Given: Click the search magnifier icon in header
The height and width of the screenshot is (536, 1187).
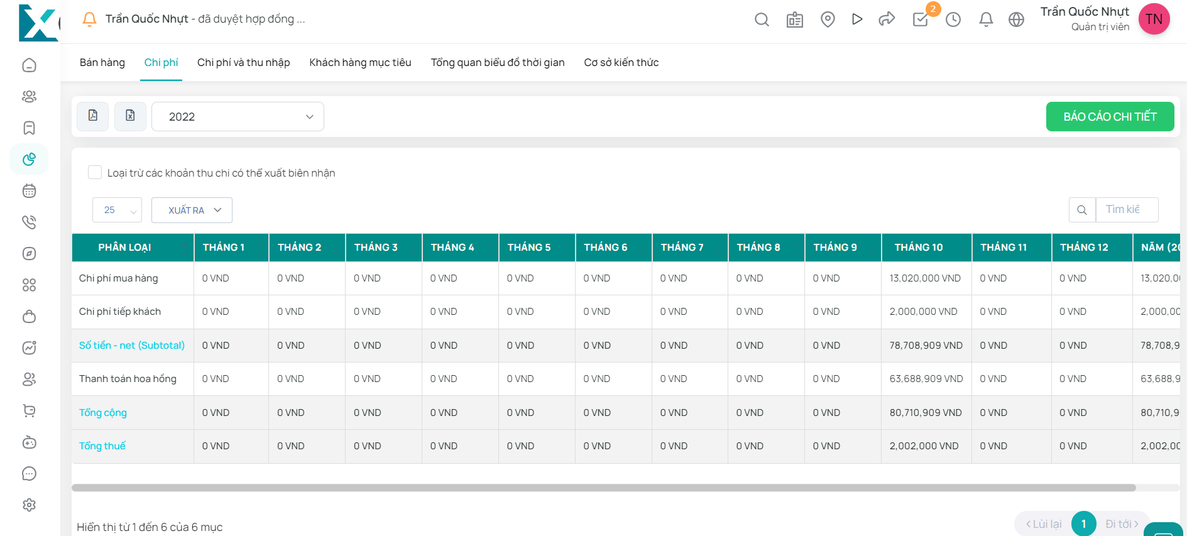Looking at the screenshot, I should (762, 19).
